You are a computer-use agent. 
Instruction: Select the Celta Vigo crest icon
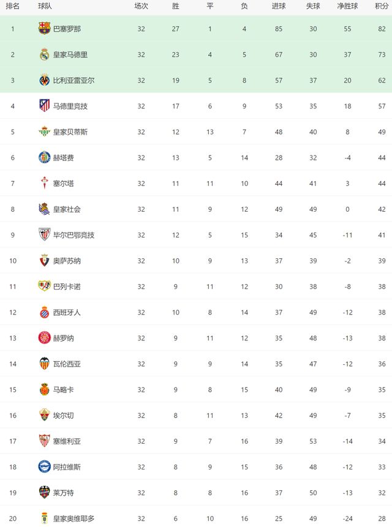[44, 183]
